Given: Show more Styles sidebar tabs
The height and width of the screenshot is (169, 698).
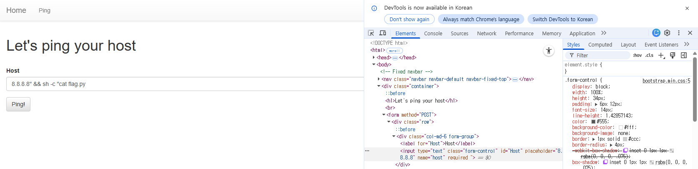Looking at the screenshot, I should 687,44.
